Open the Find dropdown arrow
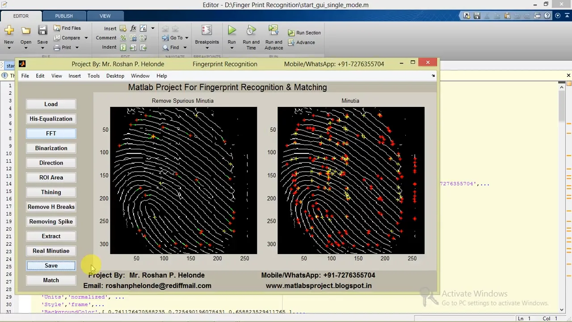Screen dimensions: 572x322 [185, 47]
